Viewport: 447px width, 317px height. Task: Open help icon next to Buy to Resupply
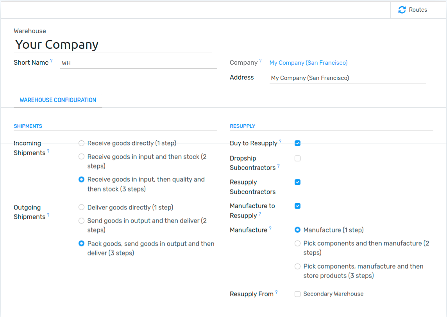(x=280, y=142)
